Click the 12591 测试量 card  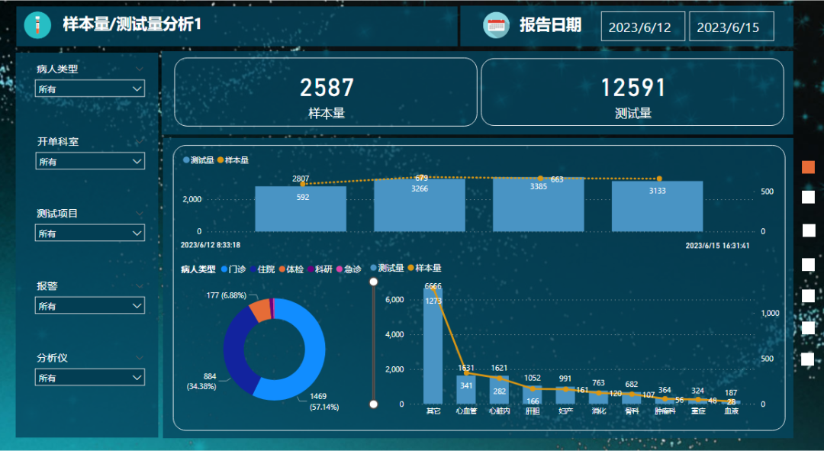click(632, 92)
